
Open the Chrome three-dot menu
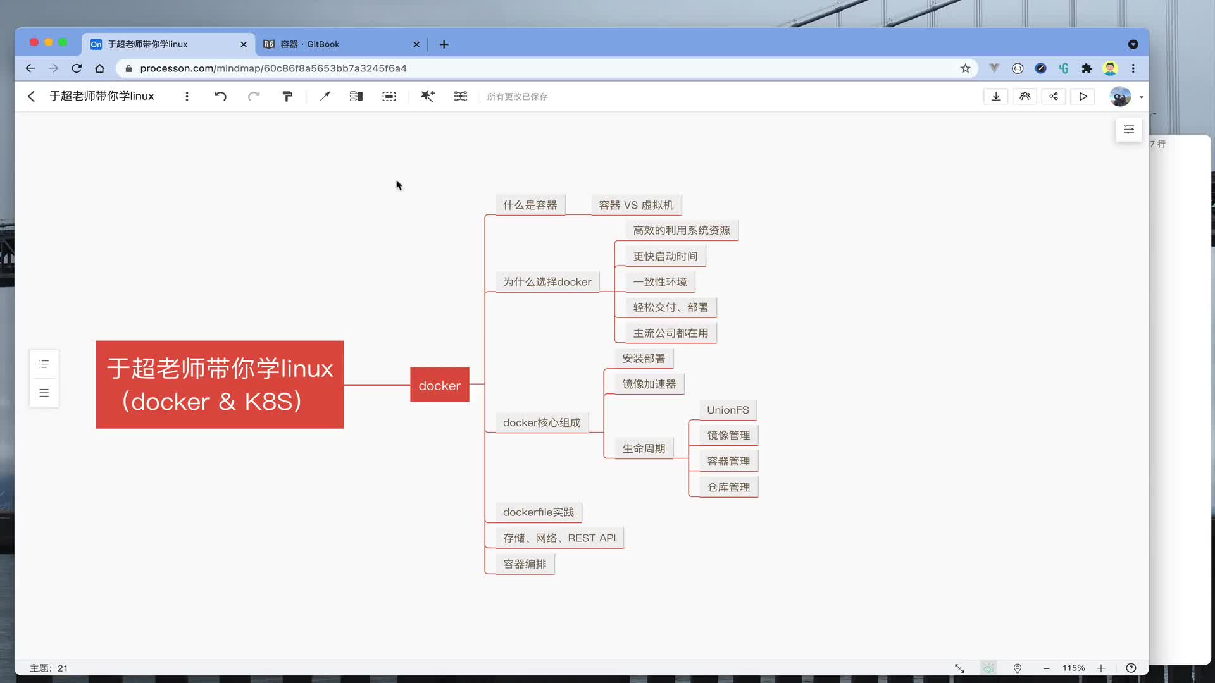(1133, 68)
